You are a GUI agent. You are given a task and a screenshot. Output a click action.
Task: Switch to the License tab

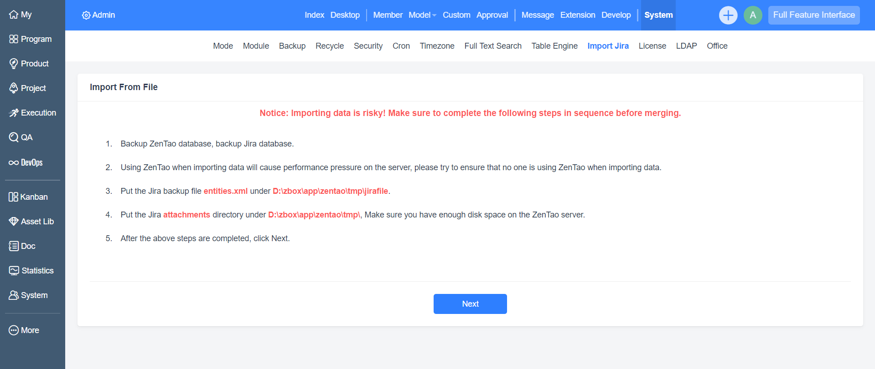pos(652,46)
